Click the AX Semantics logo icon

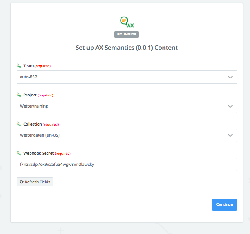tap(127, 22)
